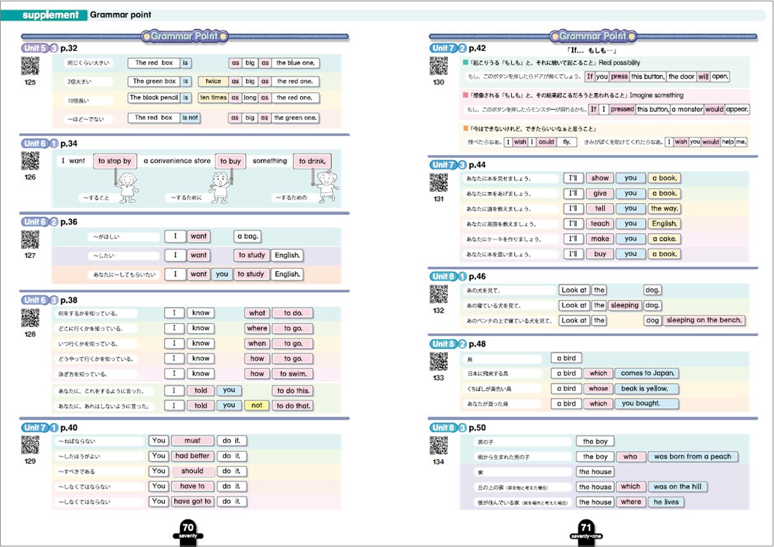Click the QR code numbered 130

[x=439, y=66]
